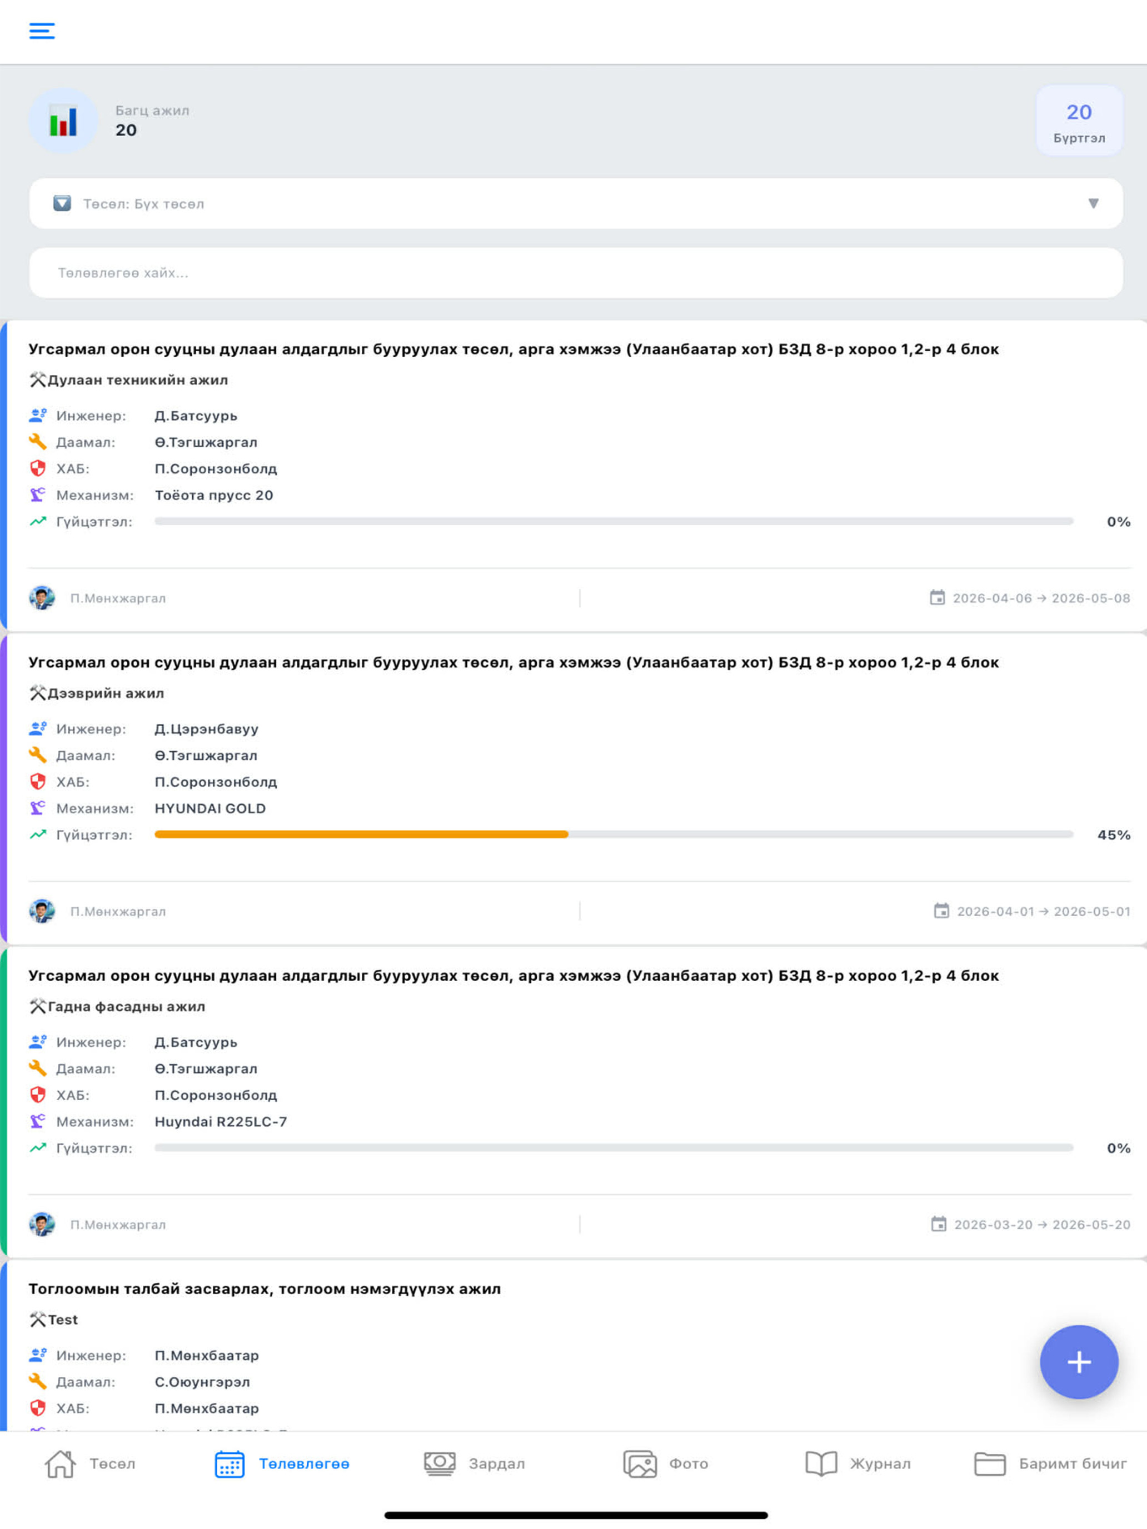Click mechanism value HYUNDAI GOLD
Image resolution: width=1147 pixels, height=1529 pixels.
210,808
